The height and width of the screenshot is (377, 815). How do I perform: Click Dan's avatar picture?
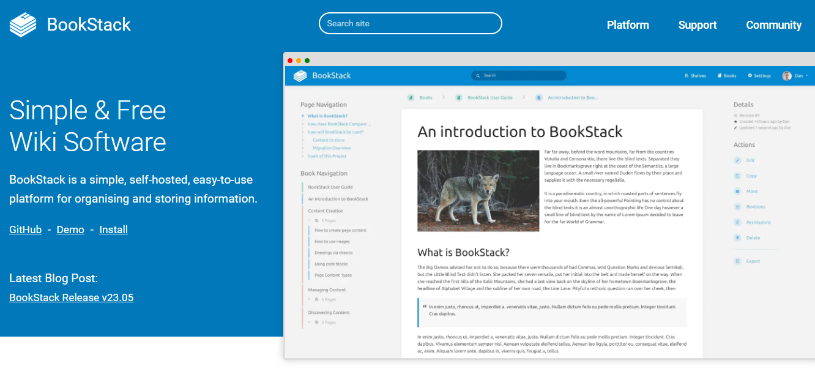click(787, 76)
